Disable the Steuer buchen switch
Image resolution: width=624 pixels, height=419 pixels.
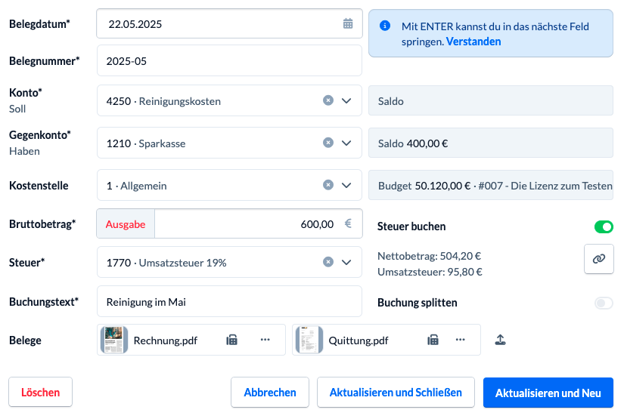click(x=603, y=226)
